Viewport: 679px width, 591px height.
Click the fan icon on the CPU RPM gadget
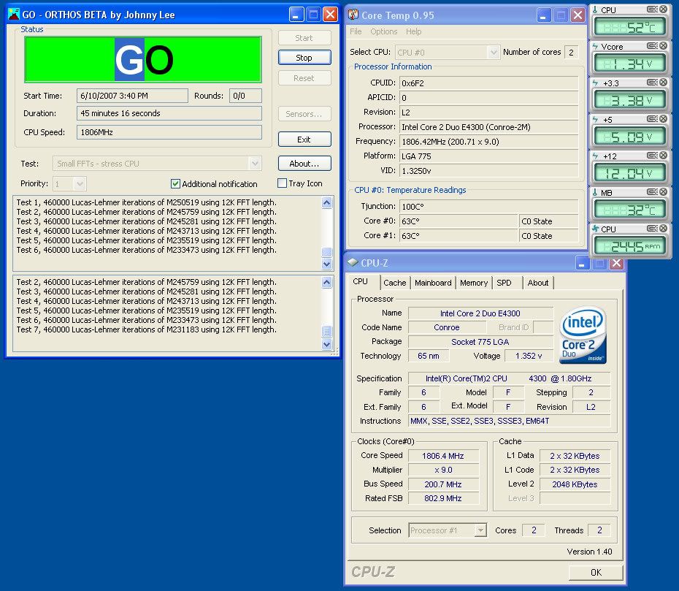coord(596,229)
